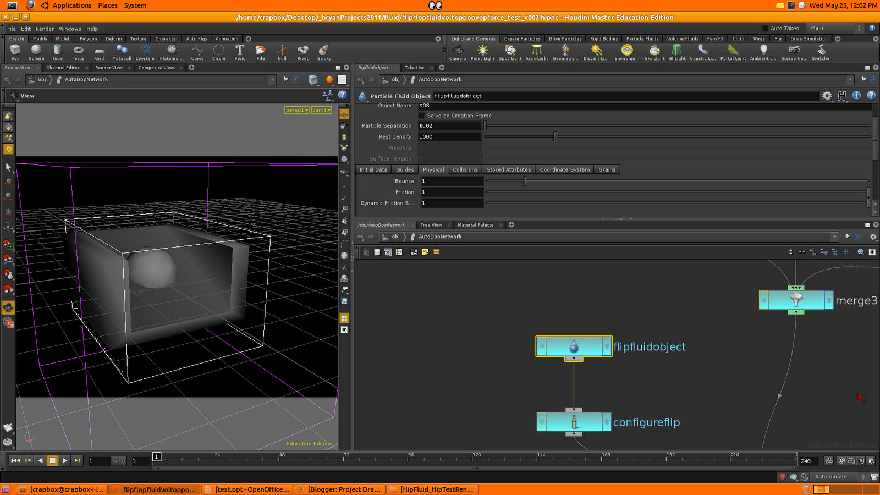This screenshot has width=880, height=495.
Task: Create an Area Light
Action: coord(537,52)
